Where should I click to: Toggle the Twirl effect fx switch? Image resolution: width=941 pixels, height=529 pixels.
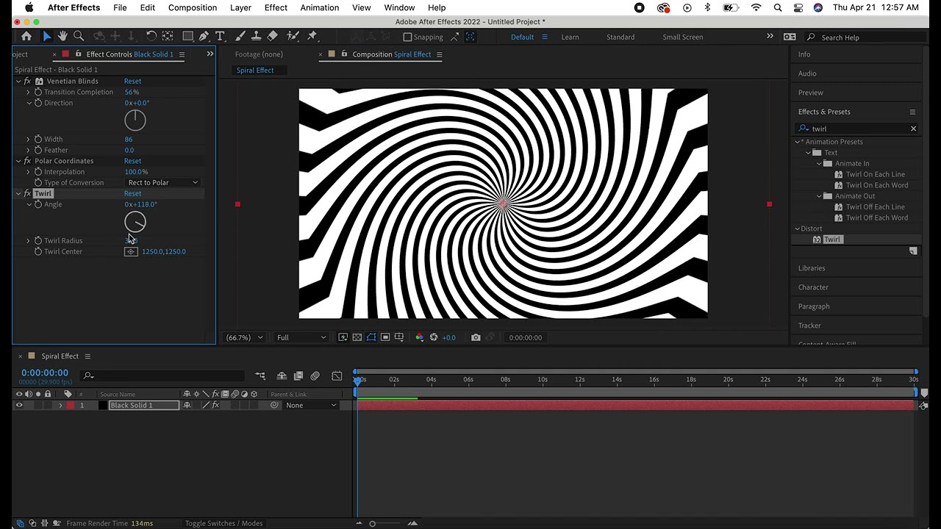coord(27,193)
